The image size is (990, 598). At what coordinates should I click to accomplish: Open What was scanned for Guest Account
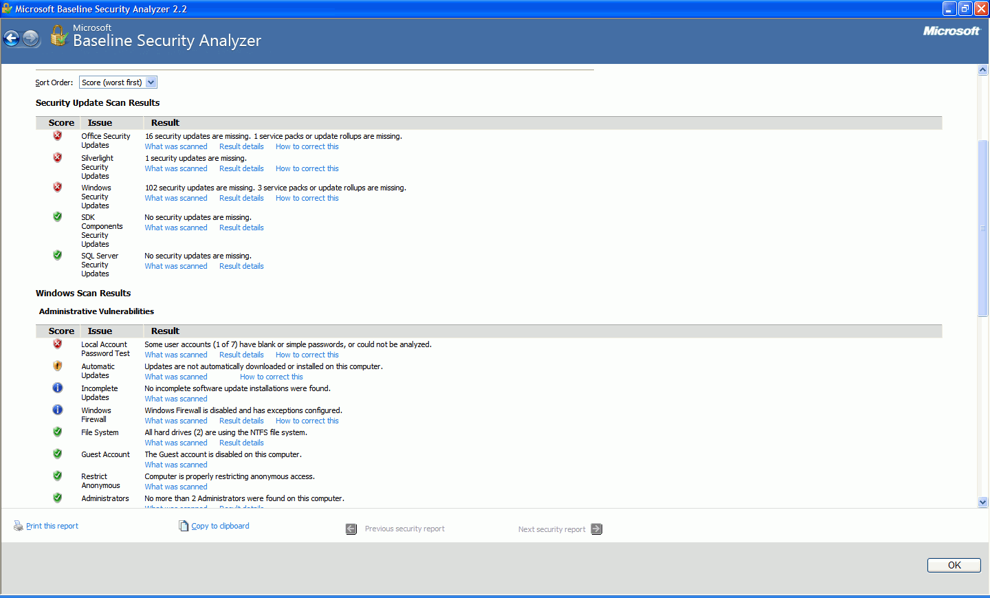tap(176, 465)
